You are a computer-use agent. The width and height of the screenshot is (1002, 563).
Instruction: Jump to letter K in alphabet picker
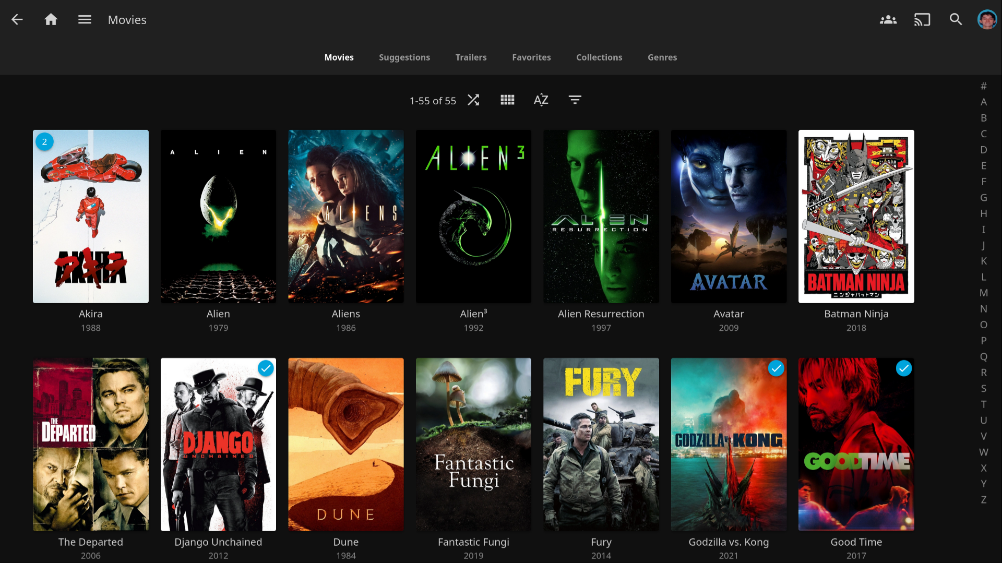(x=983, y=261)
